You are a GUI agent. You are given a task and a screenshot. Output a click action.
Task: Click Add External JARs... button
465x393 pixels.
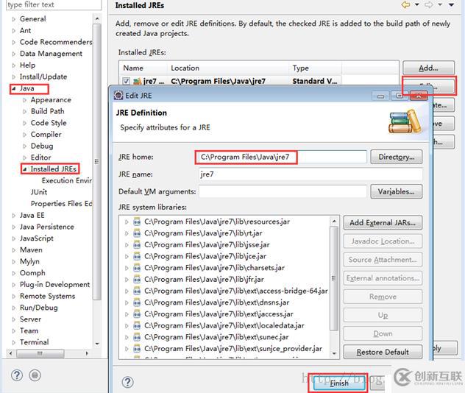pos(383,222)
